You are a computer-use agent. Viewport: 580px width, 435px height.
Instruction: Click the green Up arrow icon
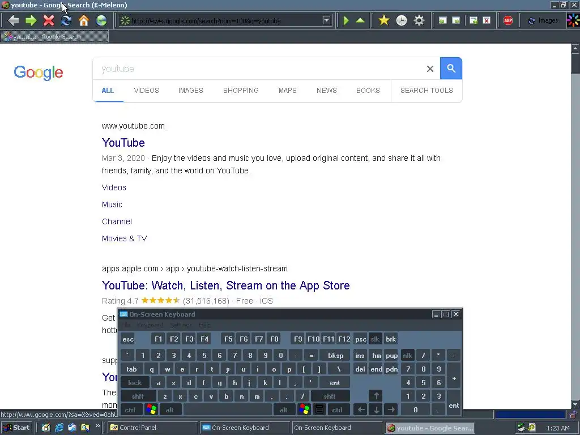pos(360,20)
